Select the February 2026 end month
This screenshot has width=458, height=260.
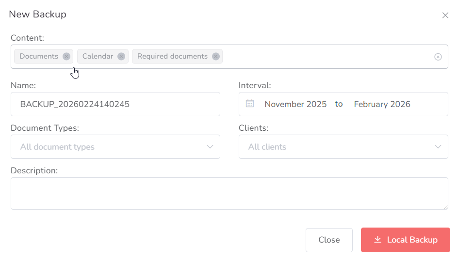382,104
